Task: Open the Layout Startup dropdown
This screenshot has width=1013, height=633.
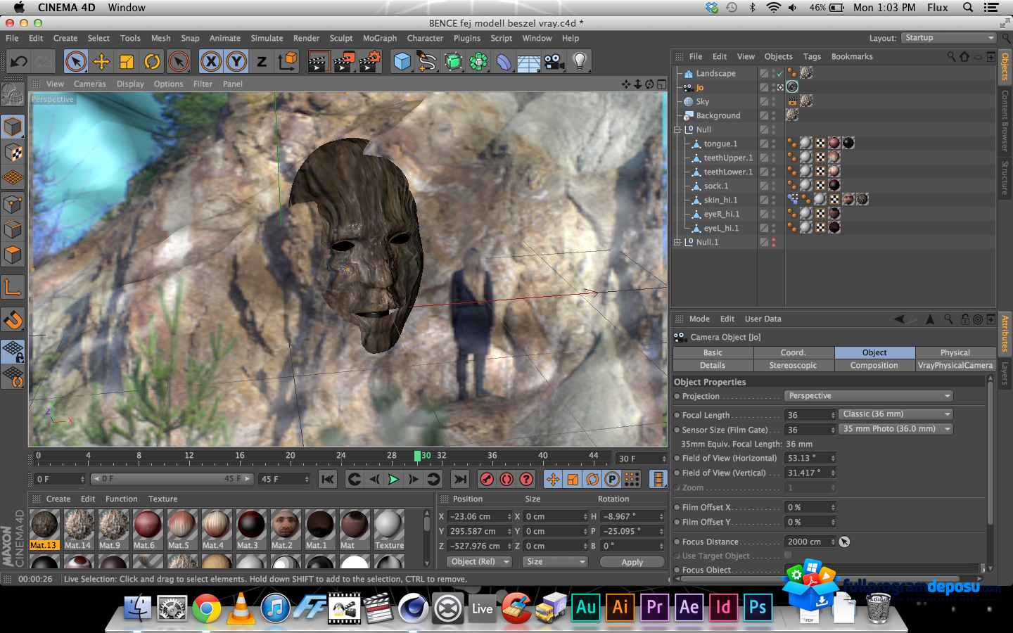Action: 948,38
